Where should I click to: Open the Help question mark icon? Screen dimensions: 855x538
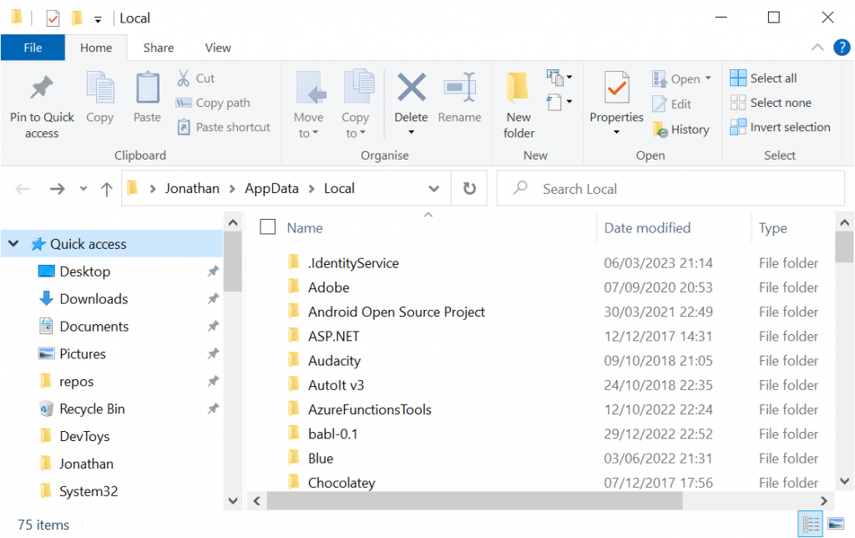coord(842,48)
